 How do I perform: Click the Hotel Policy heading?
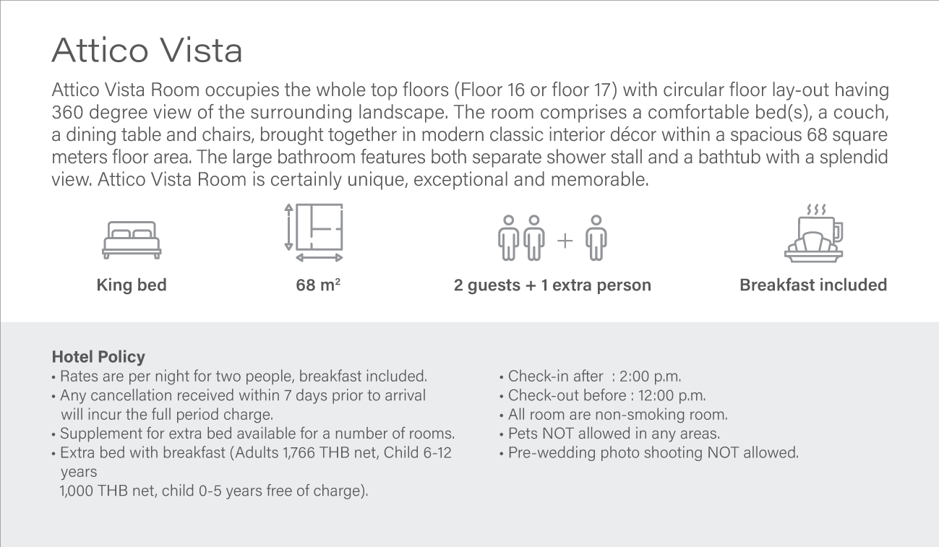click(98, 357)
